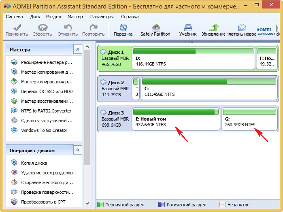Open the Система menu
The height and width of the screenshot is (212, 283).
tap(14, 17)
